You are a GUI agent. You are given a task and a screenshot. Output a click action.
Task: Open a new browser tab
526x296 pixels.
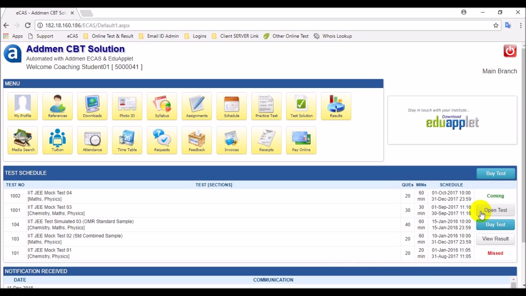(x=87, y=13)
